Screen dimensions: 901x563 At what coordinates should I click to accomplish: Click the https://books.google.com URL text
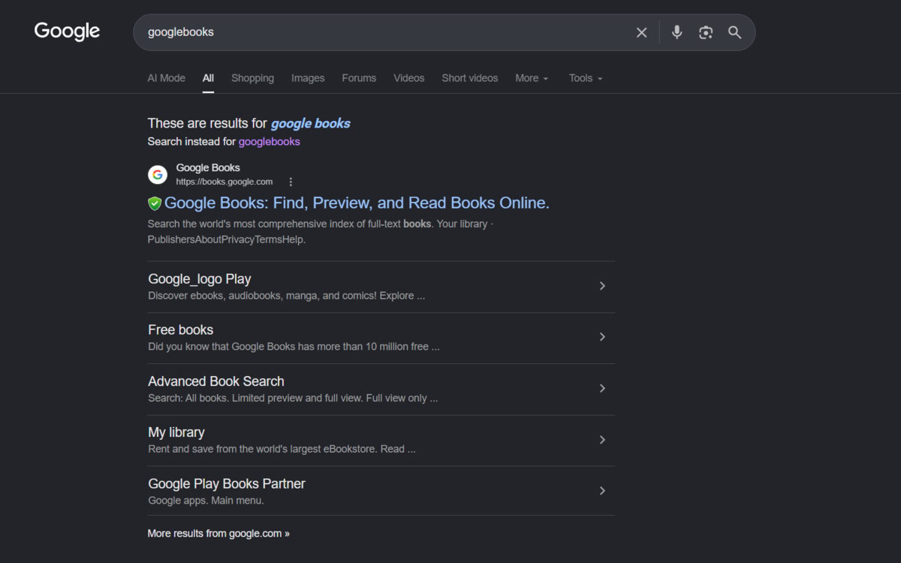[x=224, y=182]
